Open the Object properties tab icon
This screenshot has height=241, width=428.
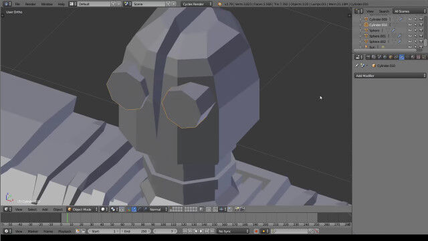[x=391, y=57]
